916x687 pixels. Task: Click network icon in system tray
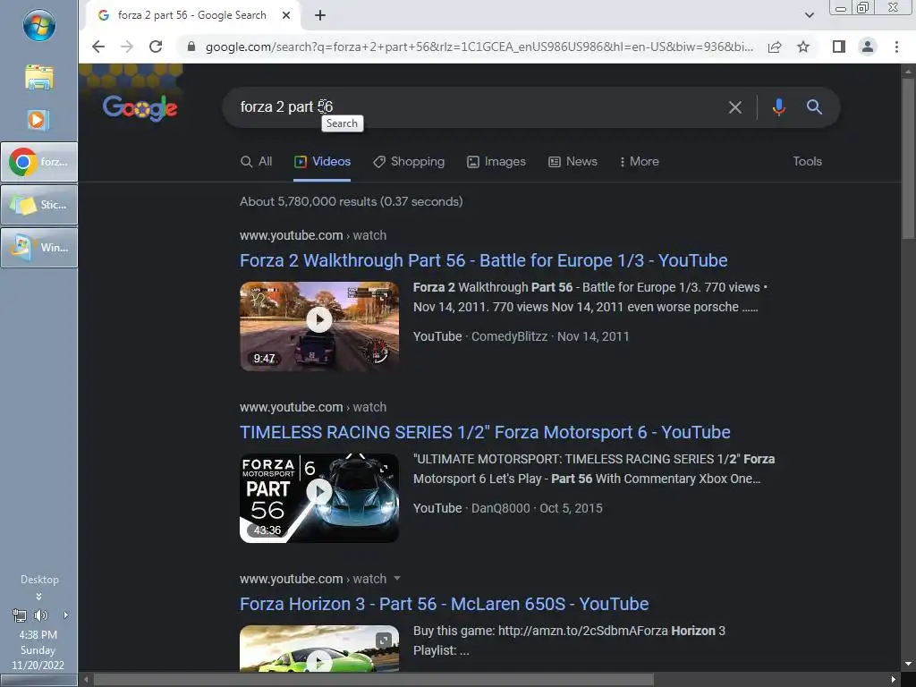(20, 615)
